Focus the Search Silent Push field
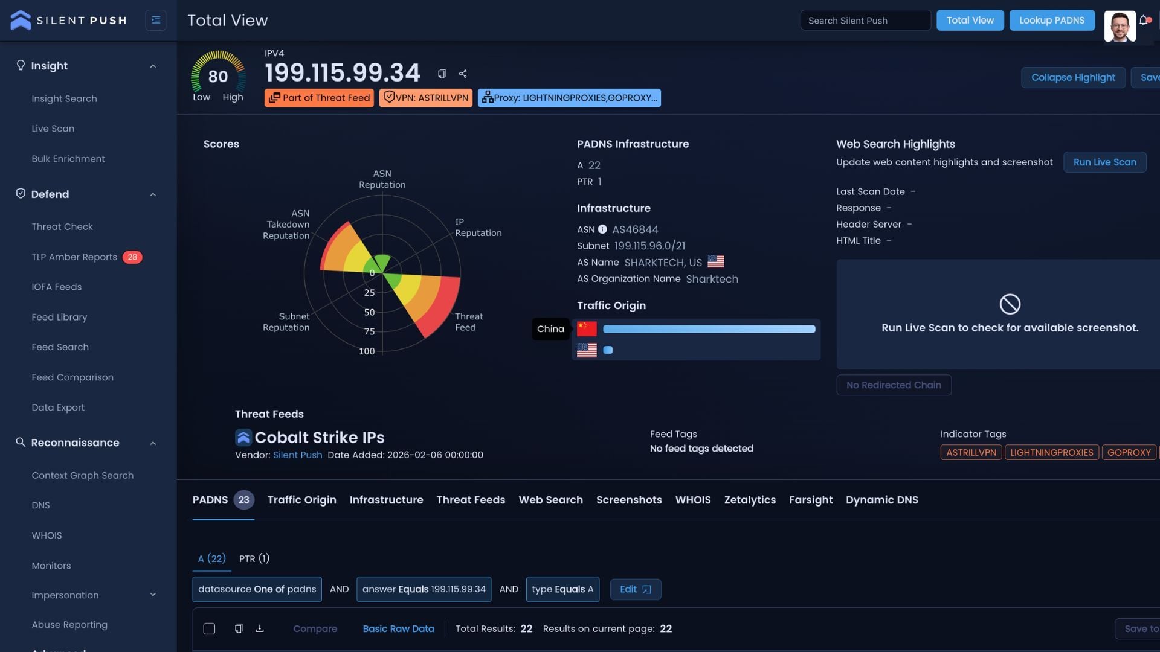Image resolution: width=1160 pixels, height=652 pixels. point(865,20)
